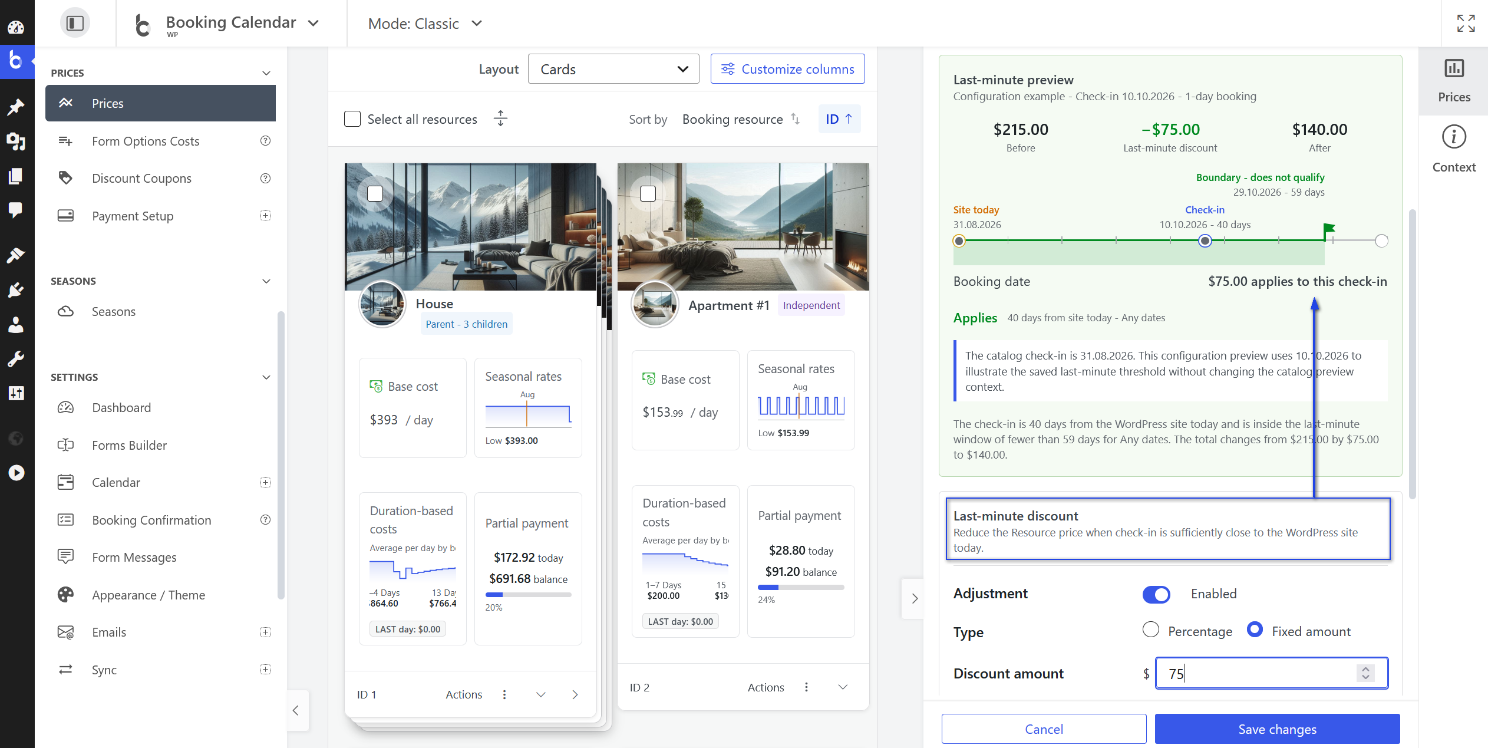
Task: Click Customize columns button
Action: point(787,69)
